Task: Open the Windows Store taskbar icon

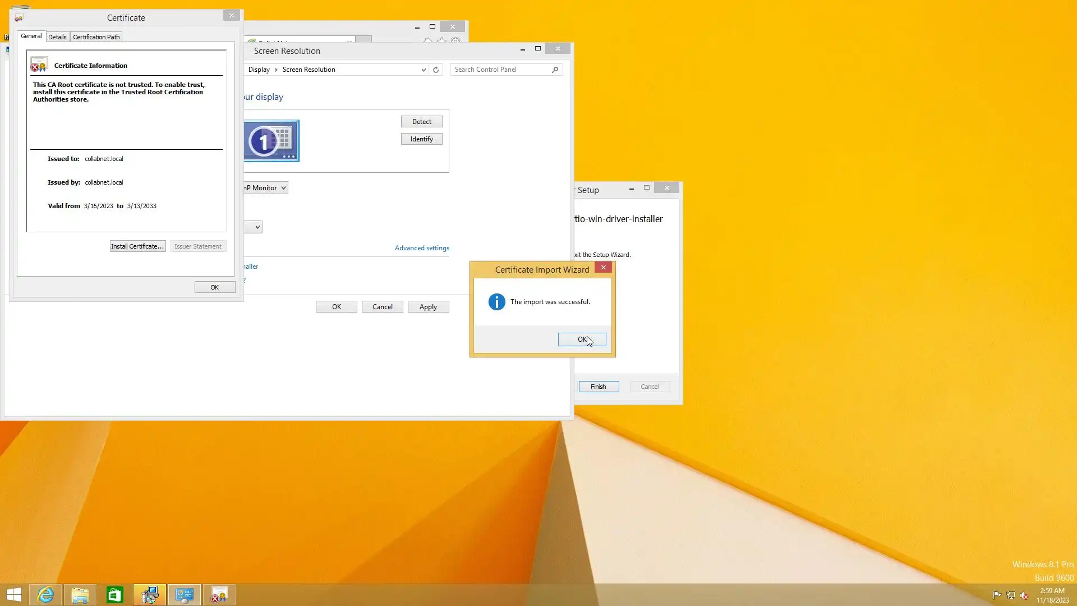Action: (115, 595)
